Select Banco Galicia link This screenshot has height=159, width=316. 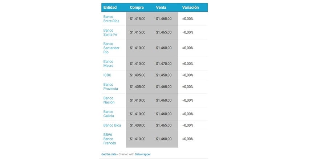pos(109,114)
